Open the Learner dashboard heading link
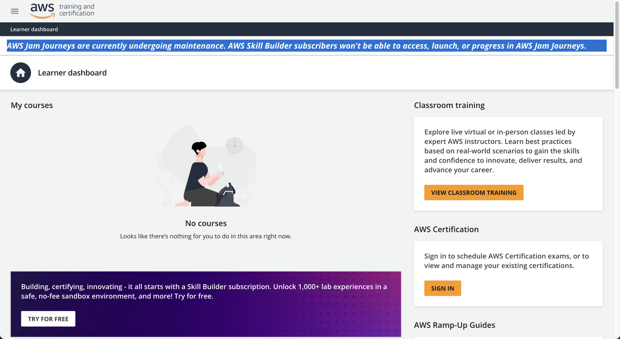The image size is (620, 339). (73, 73)
